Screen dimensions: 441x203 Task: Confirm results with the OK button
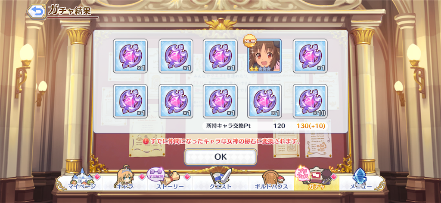[220, 157]
